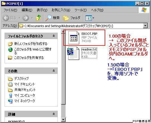Expand the address bar dropdown arrow
The image size is (151, 123).
coord(145,26)
